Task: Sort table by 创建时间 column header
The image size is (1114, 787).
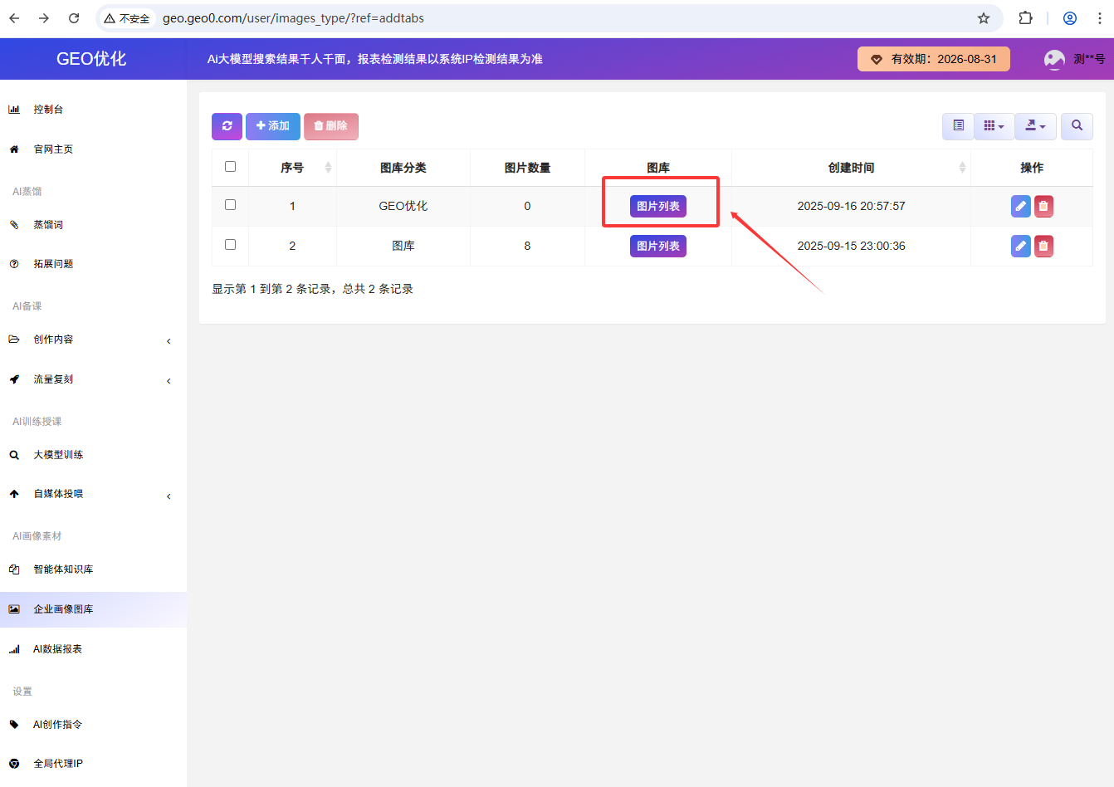Action: pyautogui.click(x=851, y=168)
